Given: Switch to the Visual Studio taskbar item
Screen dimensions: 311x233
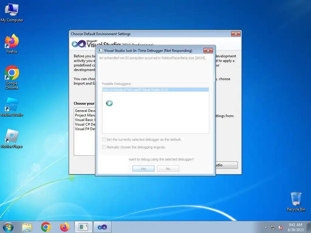Looking at the screenshot, I should pyautogui.click(x=102, y=227).
